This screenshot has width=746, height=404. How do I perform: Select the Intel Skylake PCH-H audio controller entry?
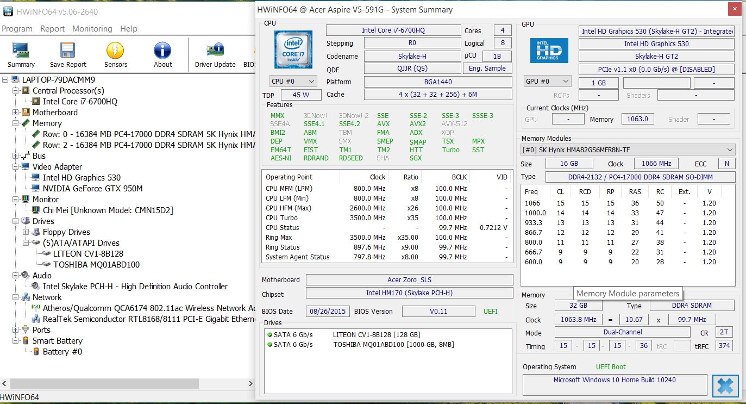click(135, 287)
